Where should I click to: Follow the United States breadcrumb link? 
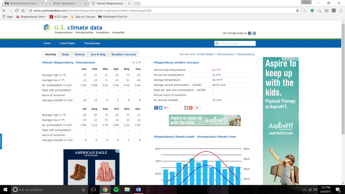[x=205, y=54]
